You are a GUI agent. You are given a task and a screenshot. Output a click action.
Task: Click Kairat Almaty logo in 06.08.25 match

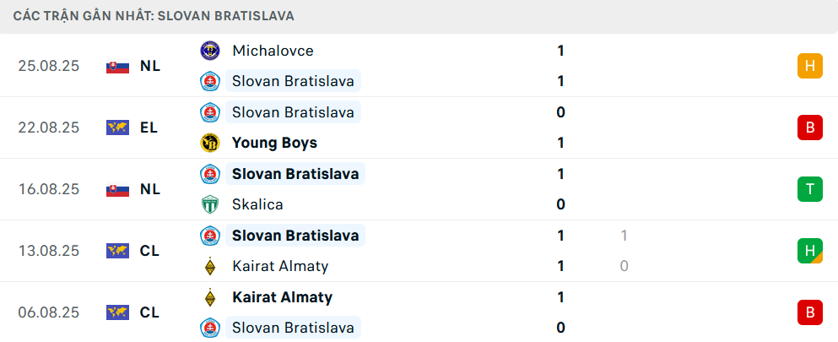pos(209,297)
